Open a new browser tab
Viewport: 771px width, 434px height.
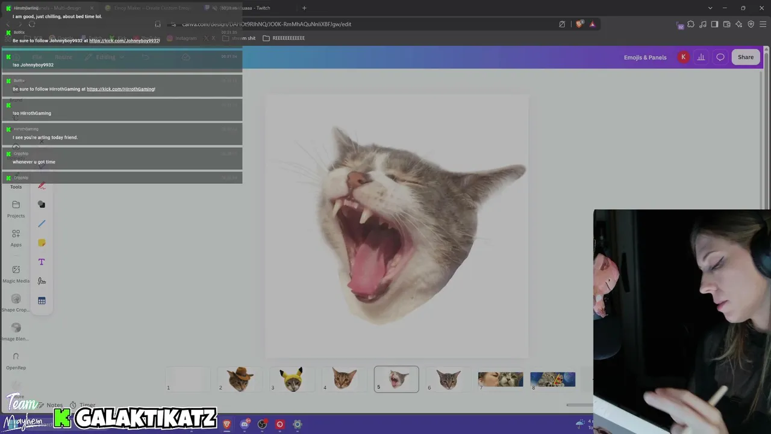click(304, 8)
